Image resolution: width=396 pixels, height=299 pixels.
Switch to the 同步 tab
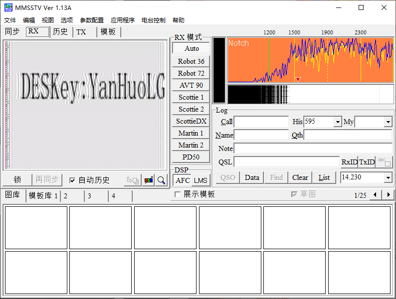coord(12,32)
